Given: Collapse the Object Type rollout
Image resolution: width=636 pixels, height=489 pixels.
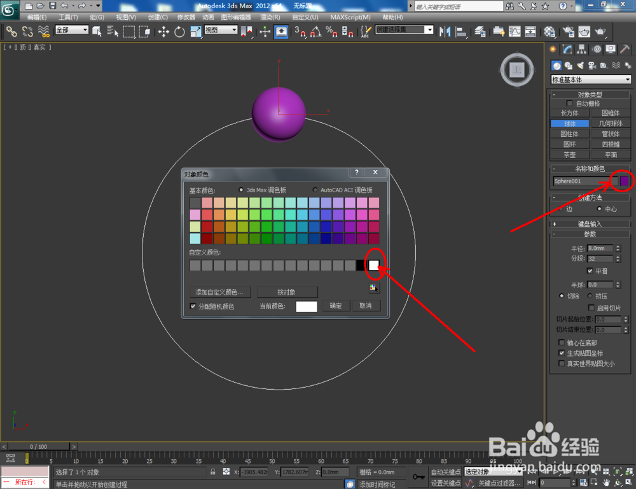Looking at the screenshot, I should click(x=590, y=95).
